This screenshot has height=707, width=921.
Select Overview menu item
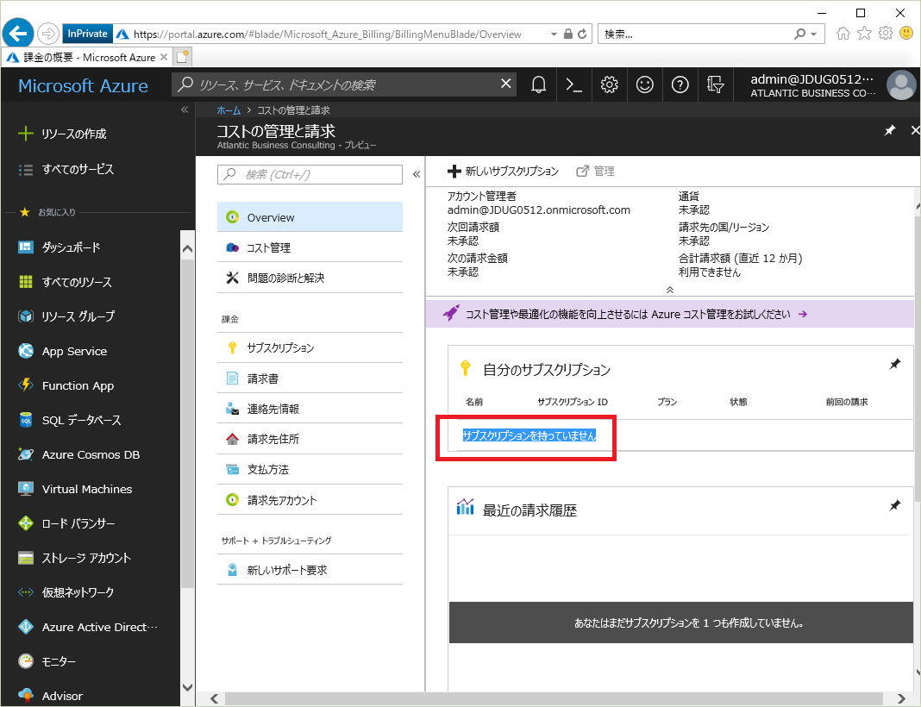[310, 217]
